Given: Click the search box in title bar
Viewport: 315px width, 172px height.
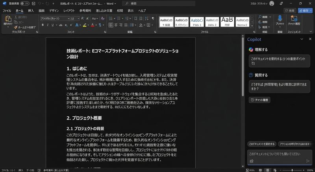Looking at the screenshot, I should (x=159, y=4).
